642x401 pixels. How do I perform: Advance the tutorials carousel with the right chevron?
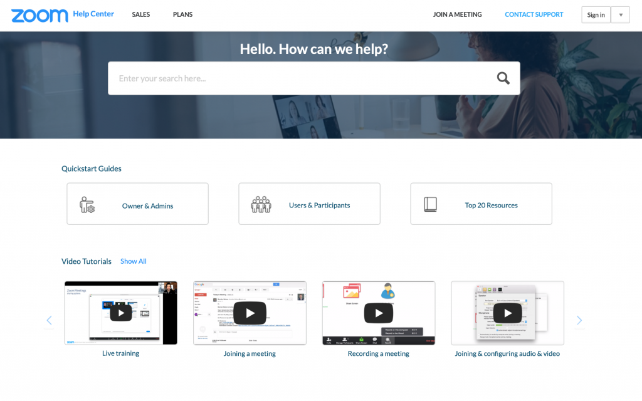tap(579, 320)
